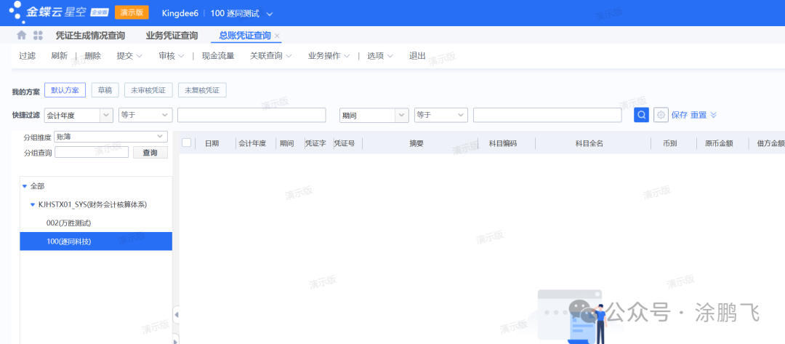785x344 pixels.
Task: Click the blue magnifier search button
Action: pos(641,115)
